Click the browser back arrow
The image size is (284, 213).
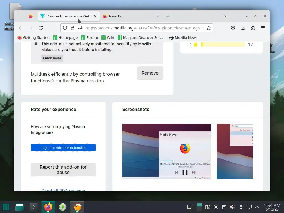coord(21,28)
